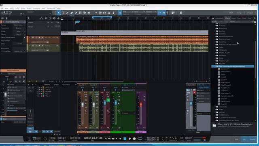Click the wrench settings icon above tracks
The image size is (259, 146).
coord(29,18)
